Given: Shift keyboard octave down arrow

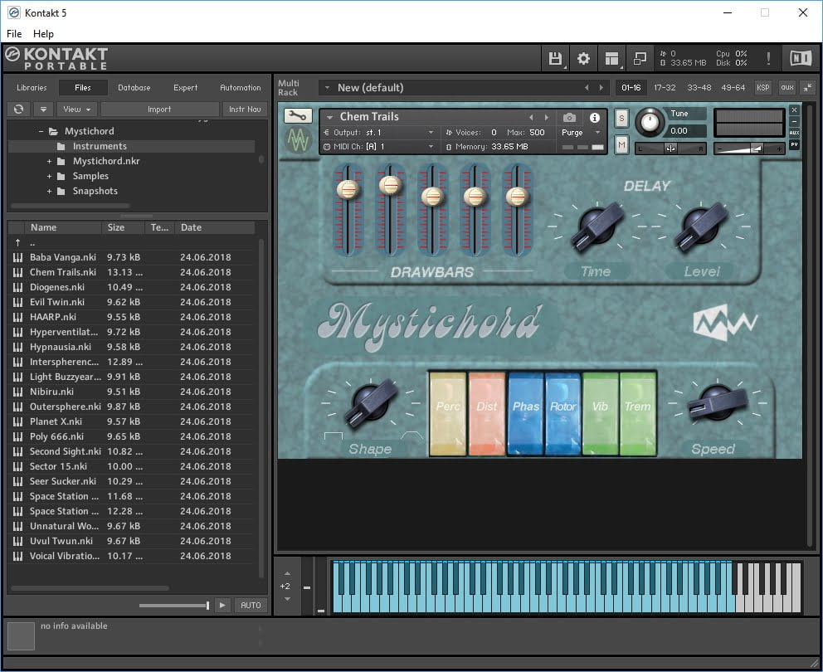Looking at the screenshot, I should [286, 599].
